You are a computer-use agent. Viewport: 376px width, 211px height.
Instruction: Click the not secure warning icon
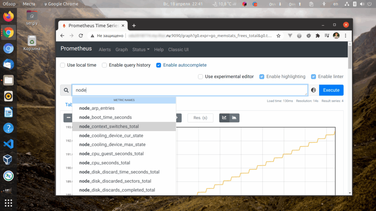[92, 36]
